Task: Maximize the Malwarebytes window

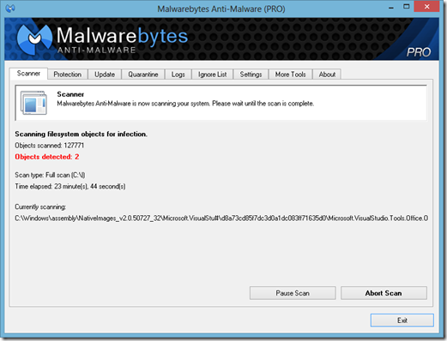Action: point(407,7)
